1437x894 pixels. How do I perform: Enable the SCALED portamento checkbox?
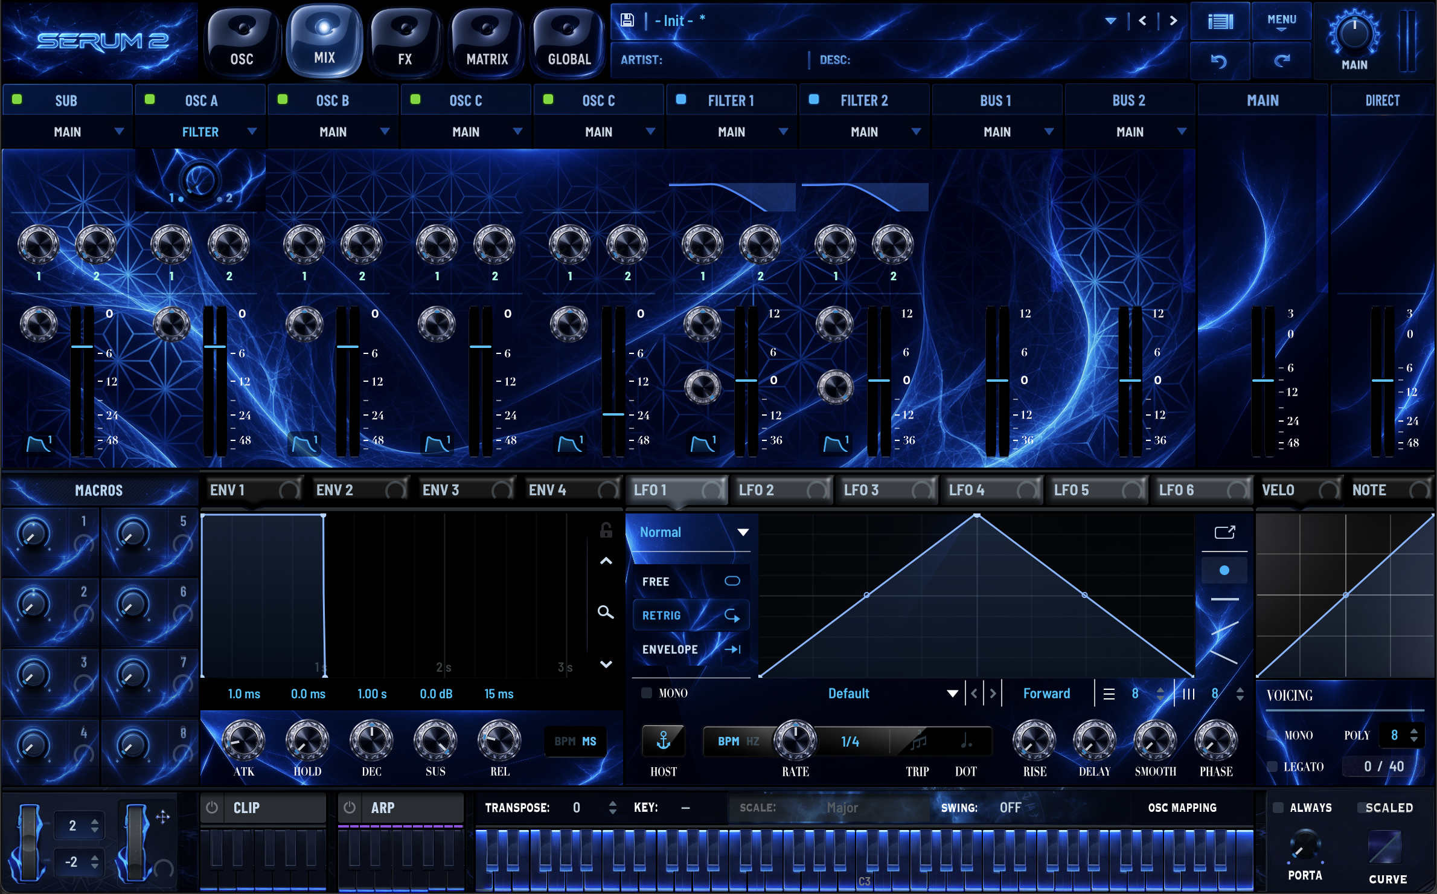(1362, 808)
